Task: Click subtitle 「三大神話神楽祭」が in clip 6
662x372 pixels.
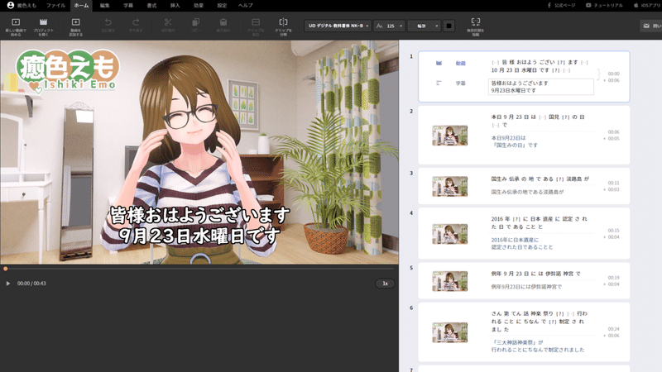Action: [x=518, y=342]
